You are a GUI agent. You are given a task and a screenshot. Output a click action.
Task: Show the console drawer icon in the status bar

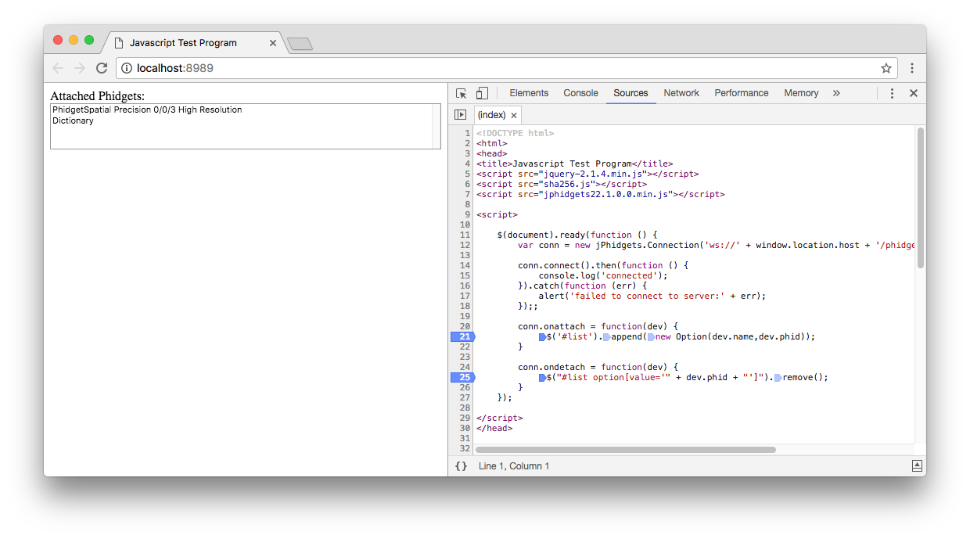coord(916,466)
